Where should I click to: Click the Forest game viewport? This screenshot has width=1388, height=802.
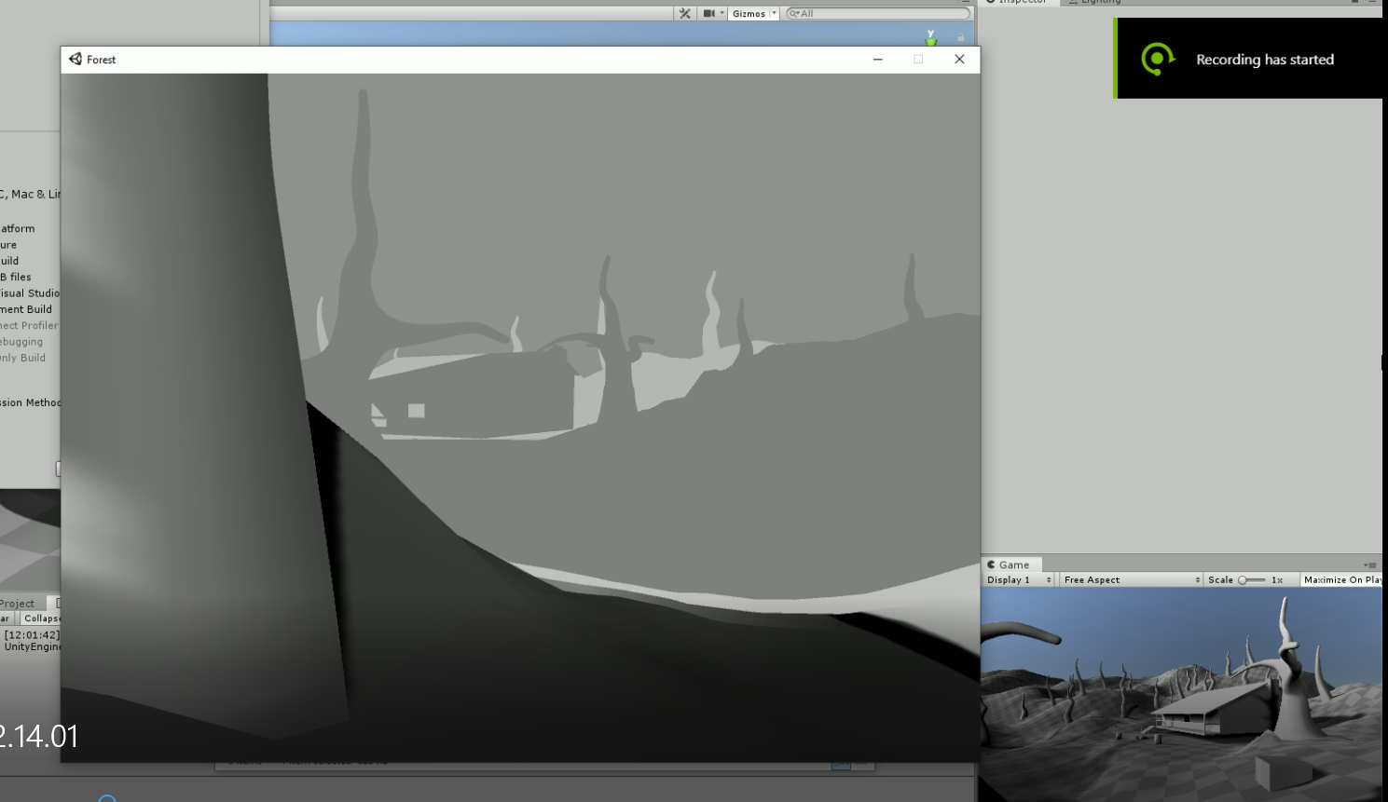click(x=520, y=417)
